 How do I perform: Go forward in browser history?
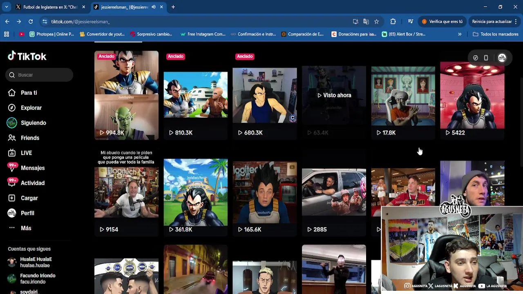click(x=19, y=21)
